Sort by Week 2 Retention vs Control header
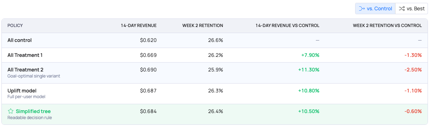The image size is (429, 128). click(x=387, y=26)
